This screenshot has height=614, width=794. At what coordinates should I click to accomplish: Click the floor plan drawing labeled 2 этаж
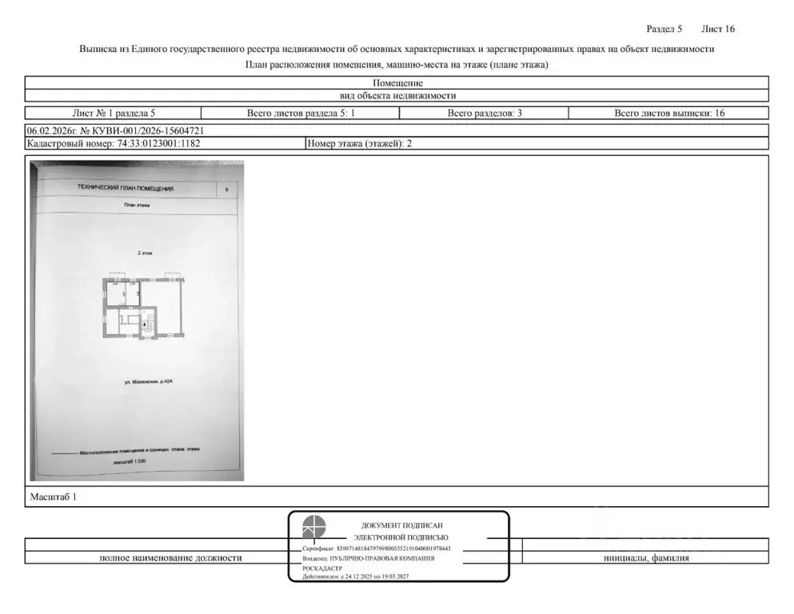[x=142, y=308]
